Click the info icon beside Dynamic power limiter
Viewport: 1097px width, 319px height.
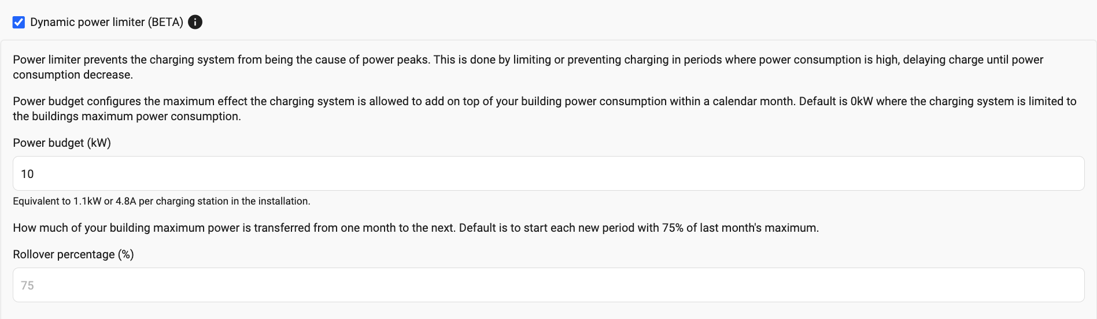[x=195, y=22]
